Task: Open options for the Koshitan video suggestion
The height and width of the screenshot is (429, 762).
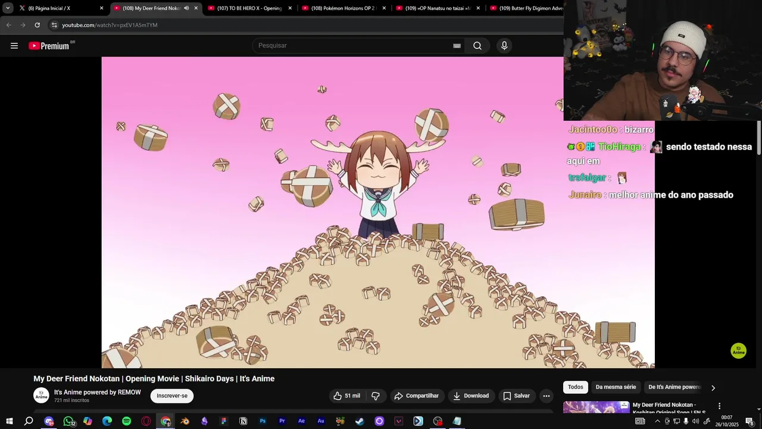Action: [719, 406]
